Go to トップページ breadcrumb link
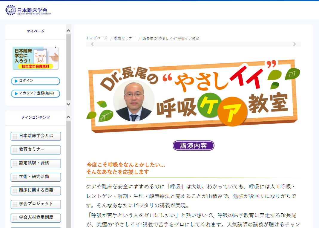The height and width of the screenshot is (228, 319). (x=97, y=38)
